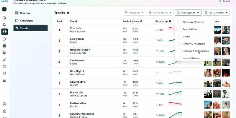Open the Cowgirl Style trend
The height and width of the screenshot is (118, 236).
[x=78, y=82]
